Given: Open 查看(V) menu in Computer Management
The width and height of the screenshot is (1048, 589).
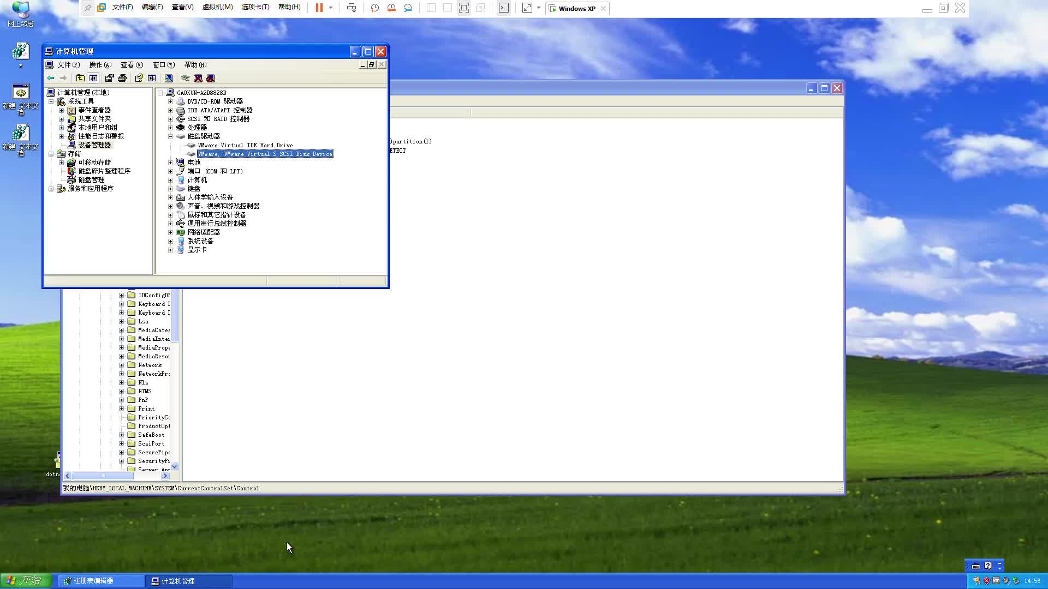Looking at the screenshot, I should (x=132, y=65).
